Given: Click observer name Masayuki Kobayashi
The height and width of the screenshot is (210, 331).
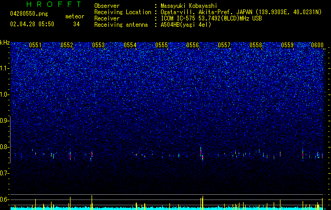Looking at the screenshot, I should (x=189, y=6).
